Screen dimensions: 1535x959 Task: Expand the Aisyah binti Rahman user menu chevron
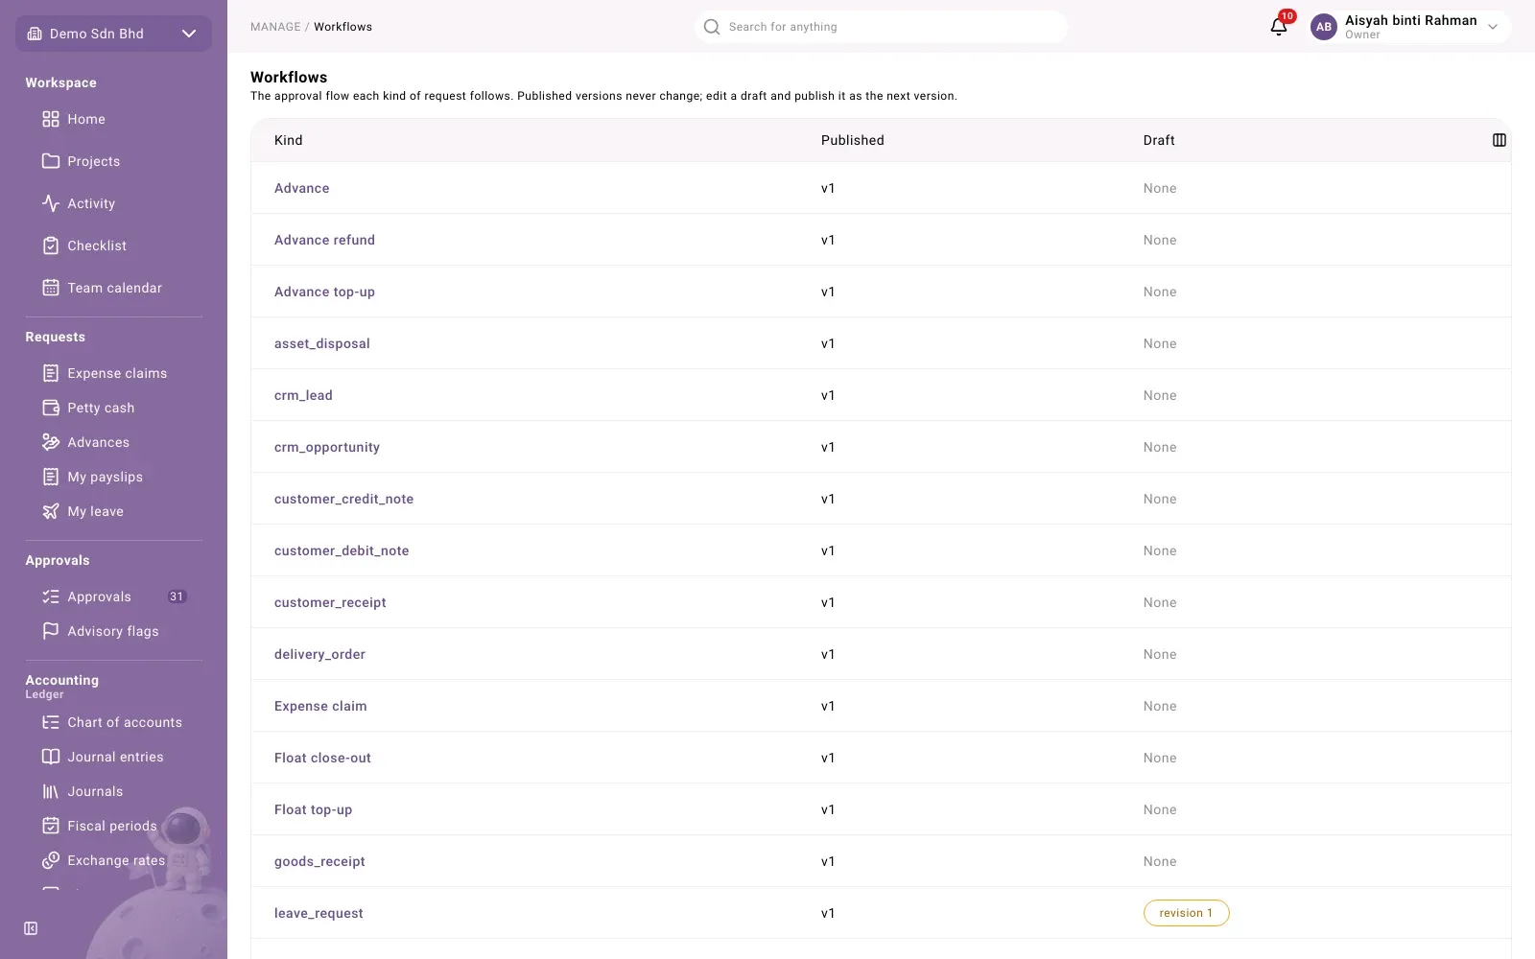(x=1493, y=27)
